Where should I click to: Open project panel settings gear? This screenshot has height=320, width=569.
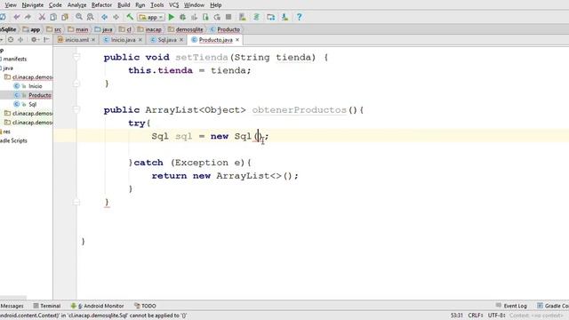coord(35,40)
